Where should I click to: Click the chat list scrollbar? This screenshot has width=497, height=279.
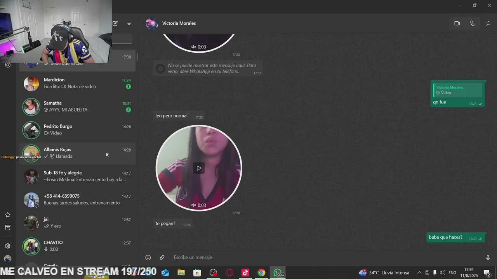[137, 57]
